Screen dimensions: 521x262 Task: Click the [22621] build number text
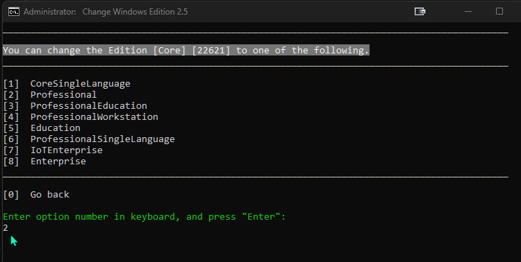click(211, 51)
